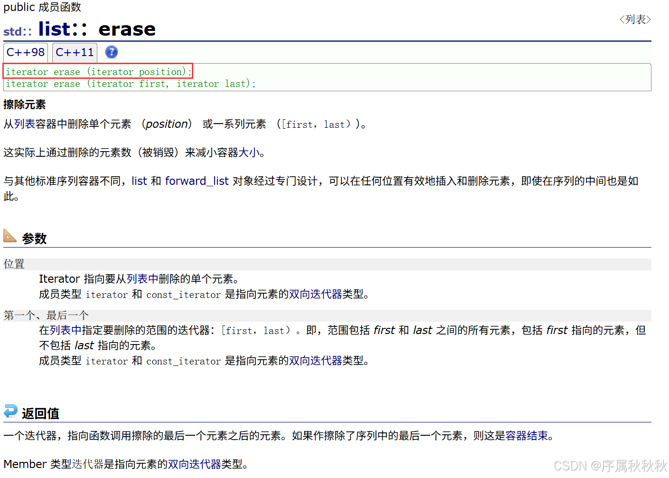669x478 pixels.
Task: Click the ruler icon beside 参数 heading
Action: click(10, 236)
